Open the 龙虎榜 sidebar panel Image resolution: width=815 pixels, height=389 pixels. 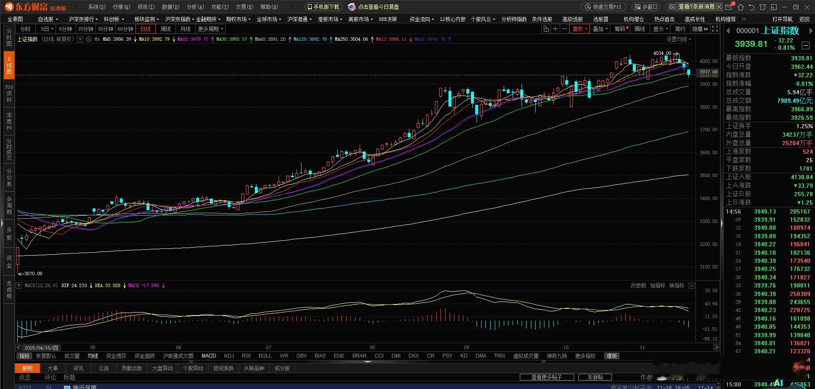[x=9, y=290]
